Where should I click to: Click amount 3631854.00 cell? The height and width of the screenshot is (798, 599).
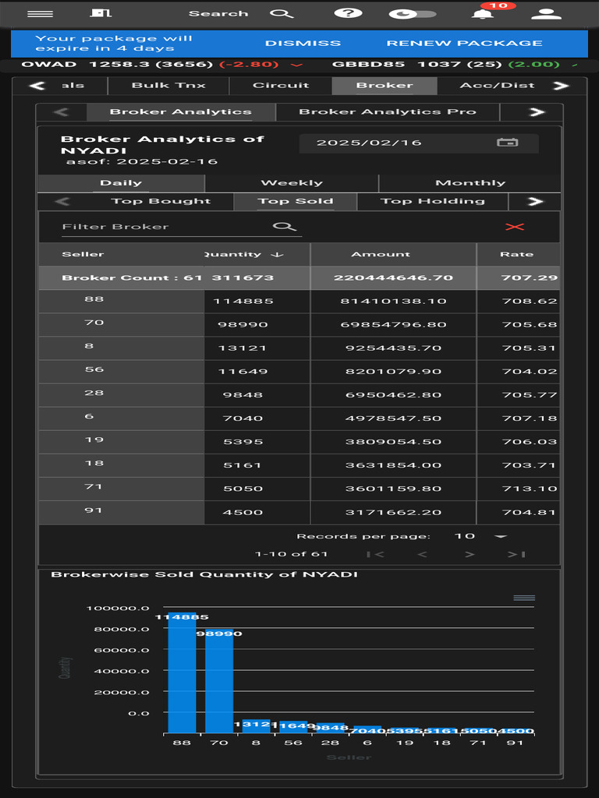click(x=393, y=465)
